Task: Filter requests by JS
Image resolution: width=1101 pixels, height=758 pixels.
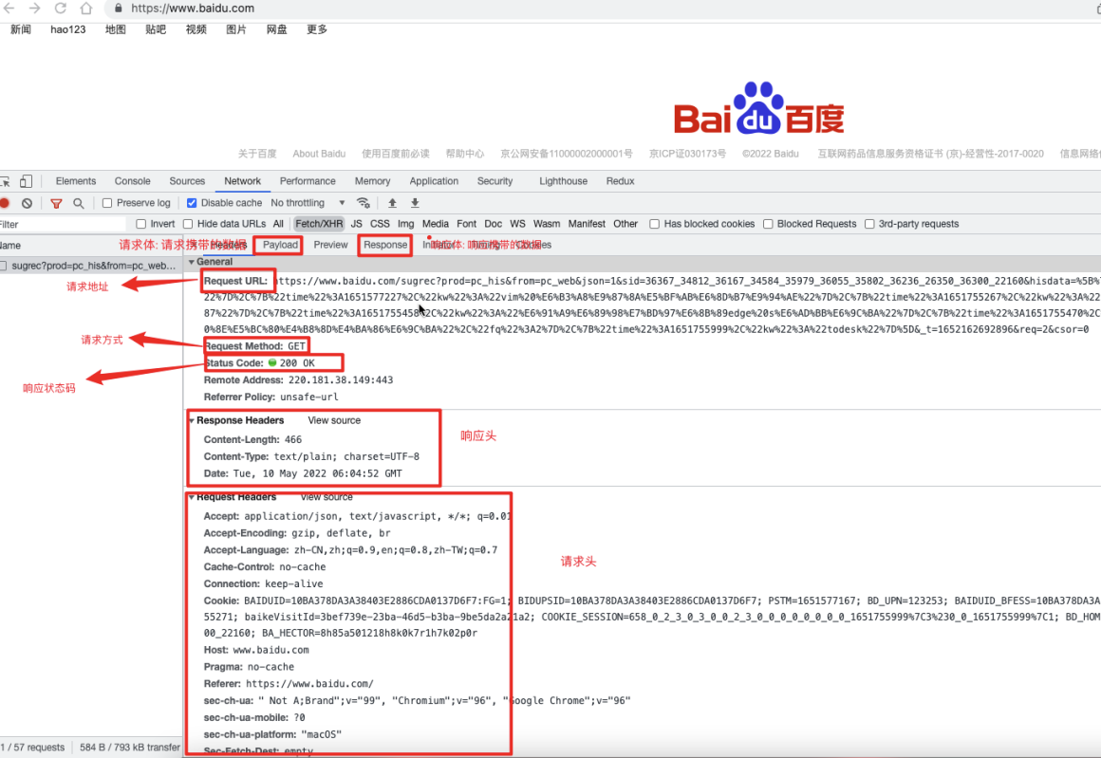Action: pos(357,224)
